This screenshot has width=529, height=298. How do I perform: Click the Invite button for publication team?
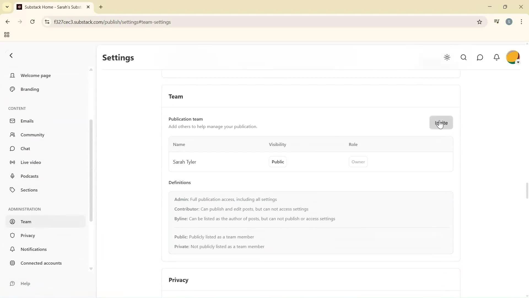(441, 123)
